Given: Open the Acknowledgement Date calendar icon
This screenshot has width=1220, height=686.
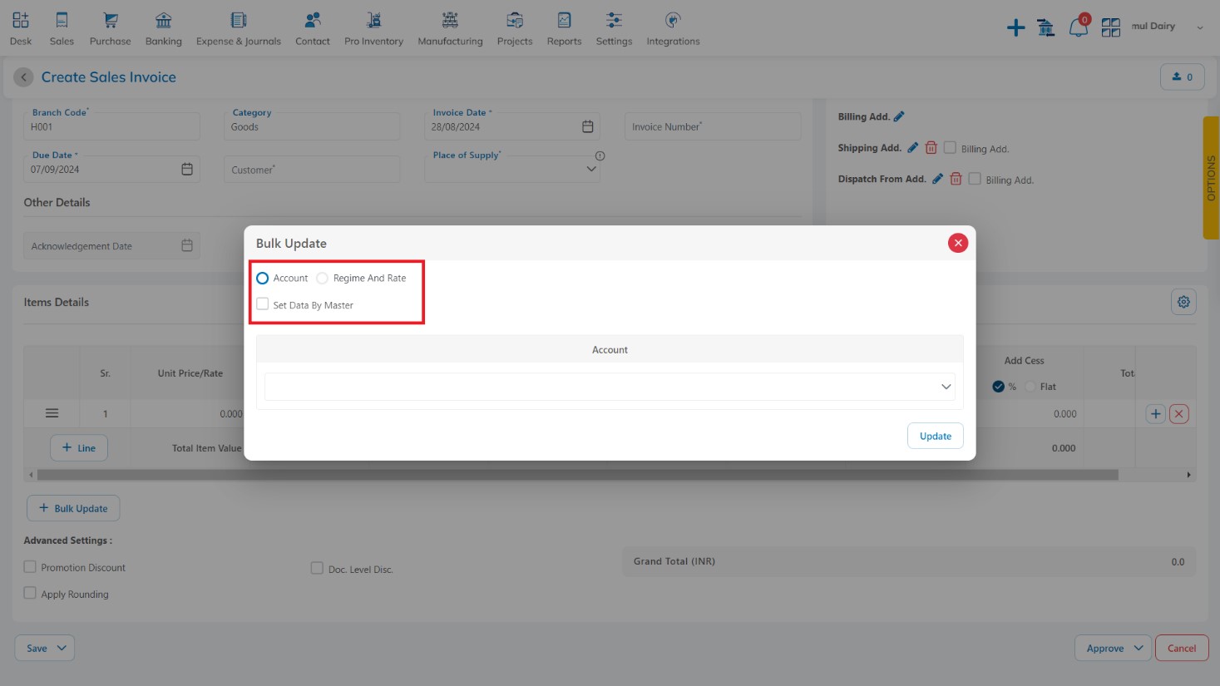Looking at the screenshot, I should (187, 245).
